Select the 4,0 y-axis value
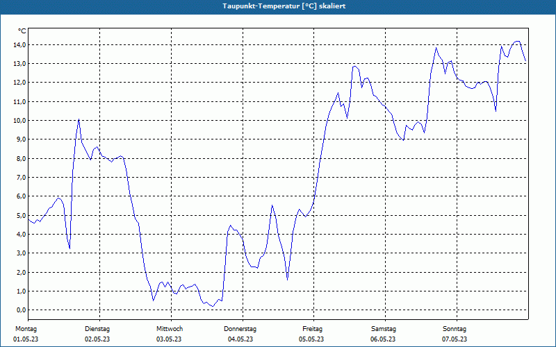Viewport: 556px width, 347px height. click(21, 235)
